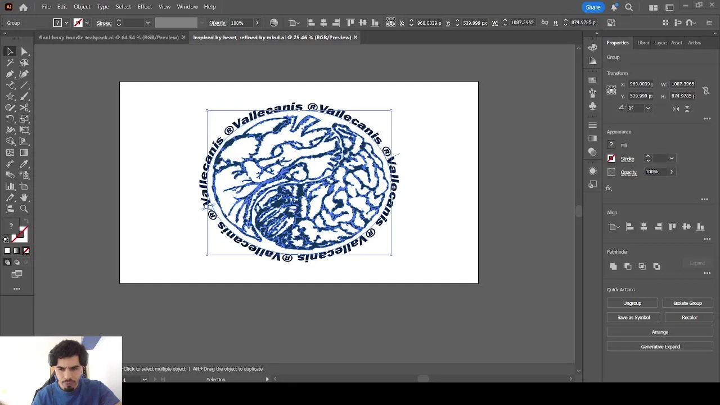Open Stroke weight dropdown in Properties panel

[x=671, y=159]
